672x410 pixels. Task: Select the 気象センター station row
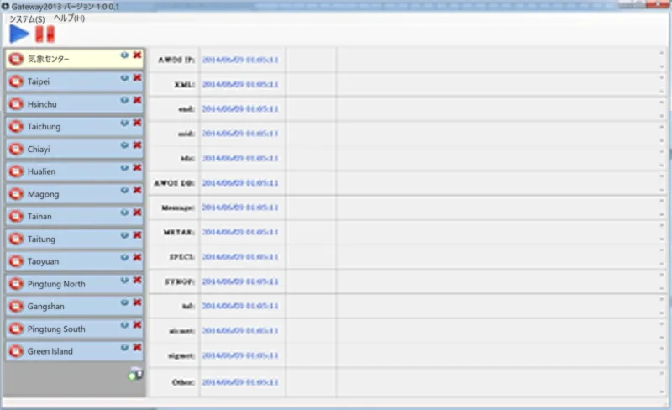click(x=75, y=59)
